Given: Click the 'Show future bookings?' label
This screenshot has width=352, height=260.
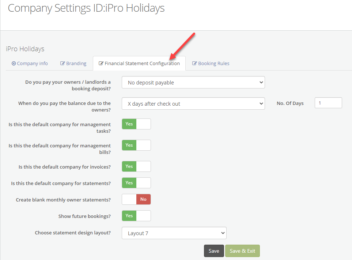Looking at the screenshot, I should coord(85,216).
